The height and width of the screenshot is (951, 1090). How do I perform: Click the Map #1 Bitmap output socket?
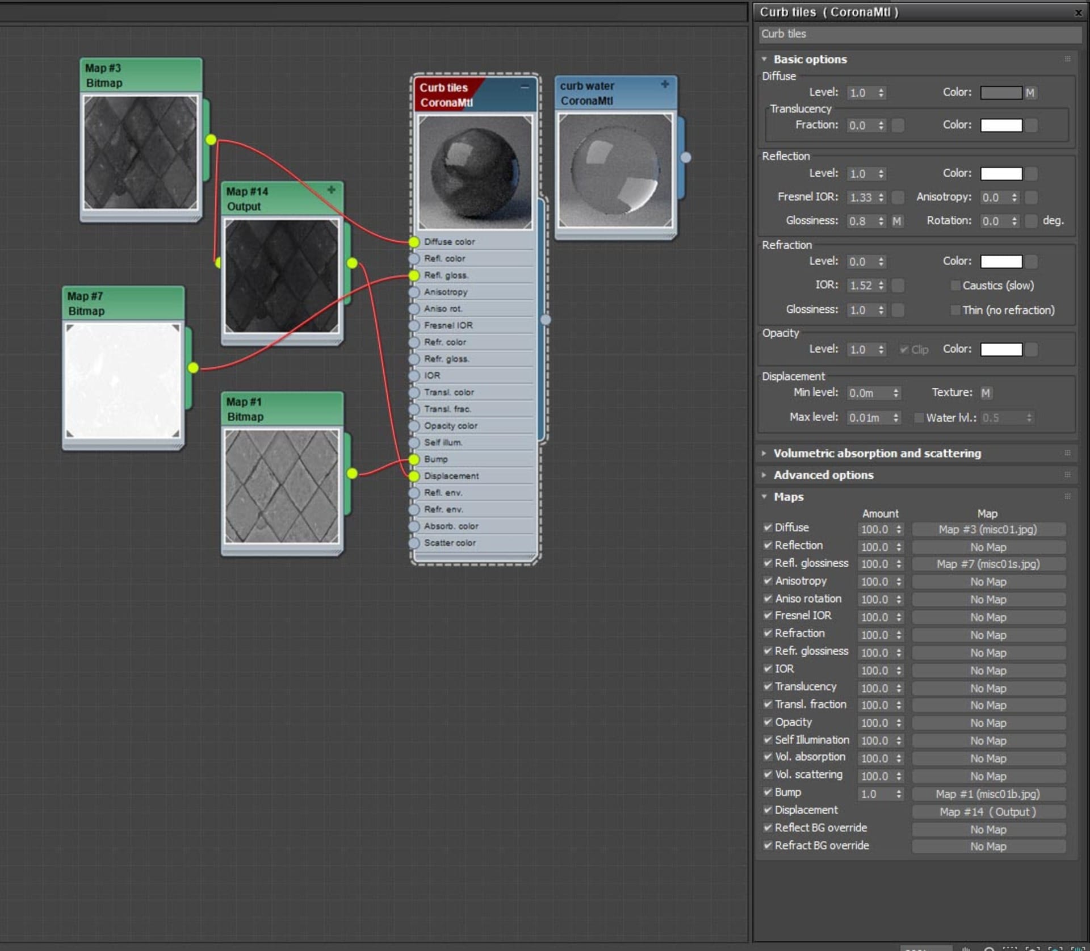click(x=353, y=473)
